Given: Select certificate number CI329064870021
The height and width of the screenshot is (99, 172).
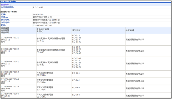Looking at the screenshot, I should (10, 38).
